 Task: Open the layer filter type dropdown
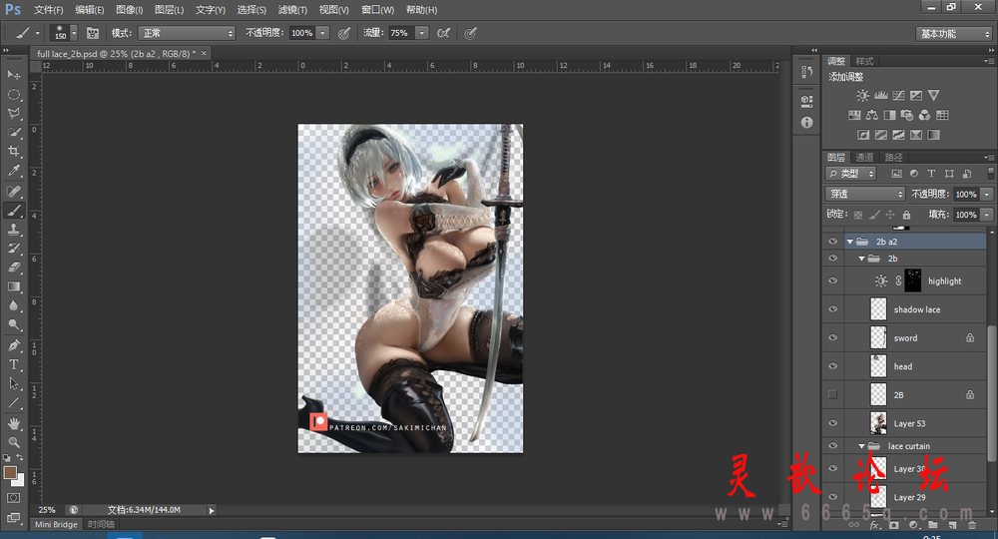point(851,173)
